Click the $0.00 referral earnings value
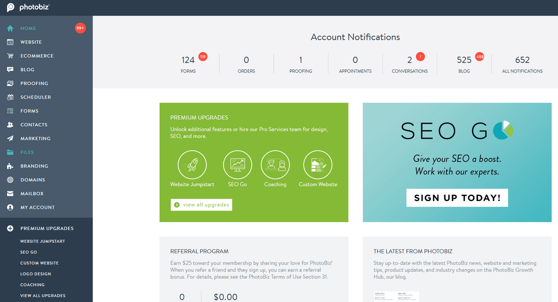This screenshot has width=558, height=302. 225,297
